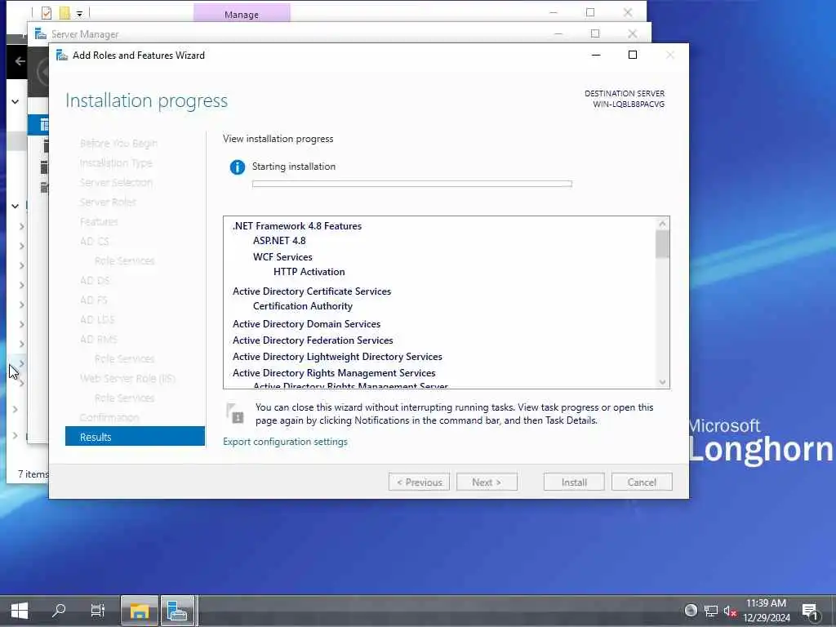The width and height of the screenshot is (836, 627).
Task: Click Export configuration settings link
Action: coord(285,442)
